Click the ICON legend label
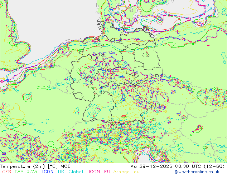This screenshot has width=227, height=175. pyautogui.click(x=48, y=172)
